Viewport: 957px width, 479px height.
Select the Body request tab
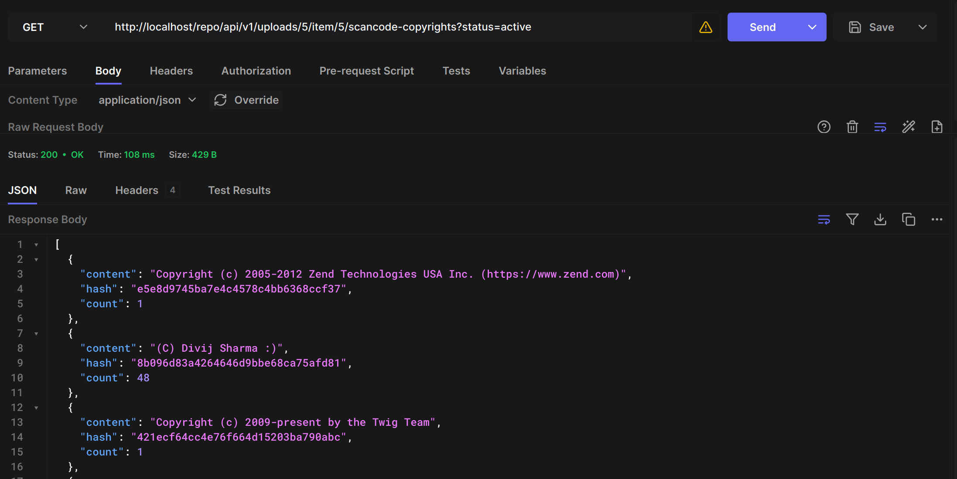[x=108, y=71]
